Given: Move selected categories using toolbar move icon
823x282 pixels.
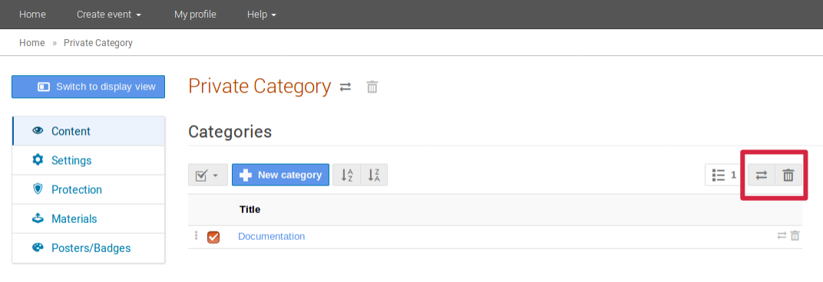Looking at the screenshot, I should tap(761, 175).
